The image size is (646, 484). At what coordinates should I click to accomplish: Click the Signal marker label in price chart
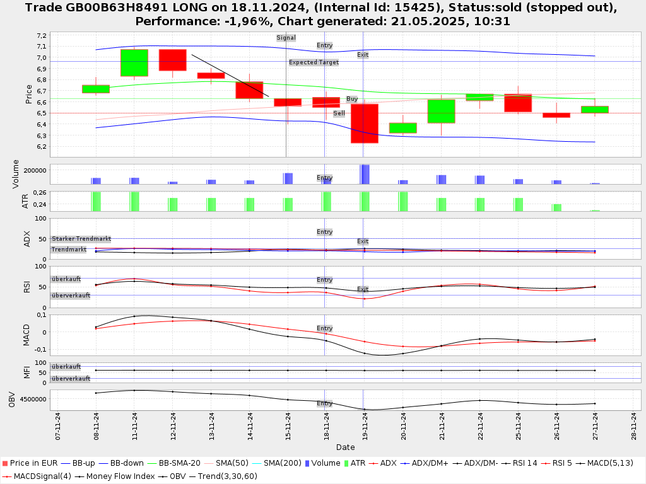[x=286, y=38]
